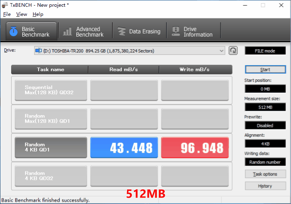The height and width of the screenshot is (204, 291).
Task: Minimize the TxBENCH window
Action: [x=245, y=5]
